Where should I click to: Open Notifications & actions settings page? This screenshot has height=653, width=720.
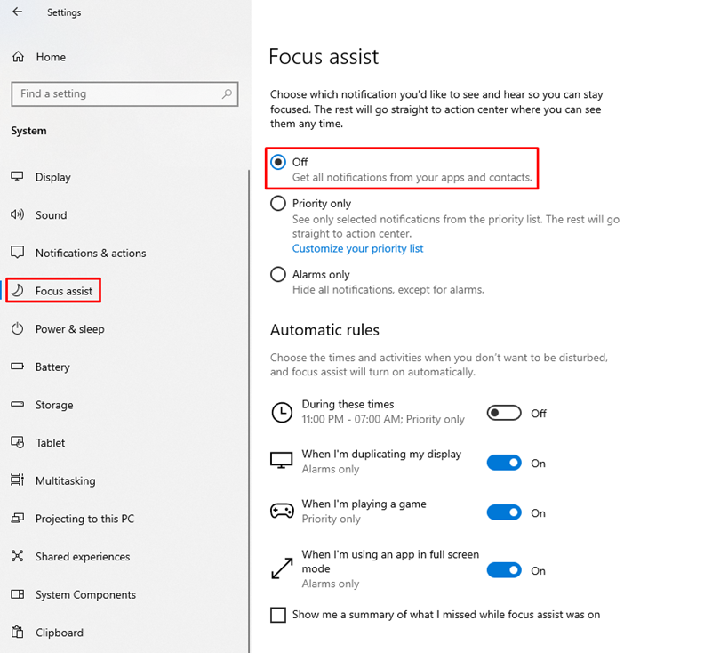(91, 253)
